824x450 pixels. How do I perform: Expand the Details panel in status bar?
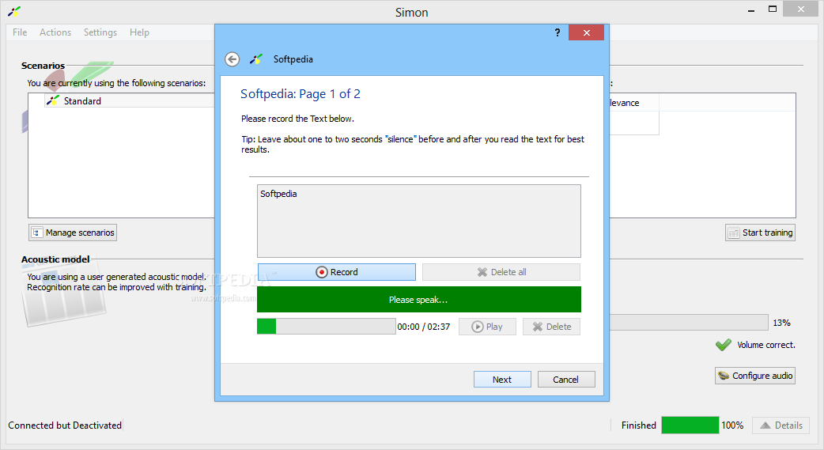click(x=781, y=425)
